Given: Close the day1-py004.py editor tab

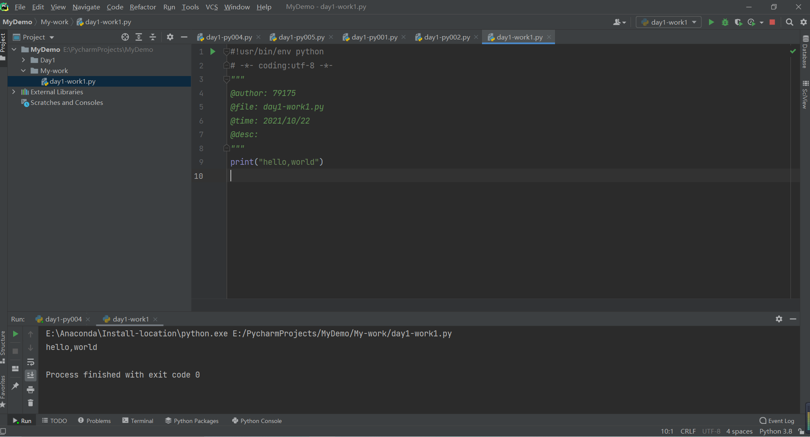Looking at the screenshot, I should [258, 37].
